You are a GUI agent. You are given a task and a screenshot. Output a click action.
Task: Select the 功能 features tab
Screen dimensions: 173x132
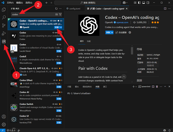click(x=89, y=41)
